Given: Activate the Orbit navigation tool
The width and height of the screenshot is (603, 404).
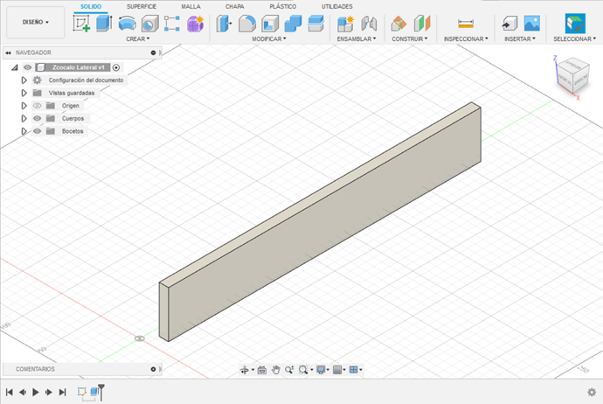Looking at the screenshot, I should [244, 370].
